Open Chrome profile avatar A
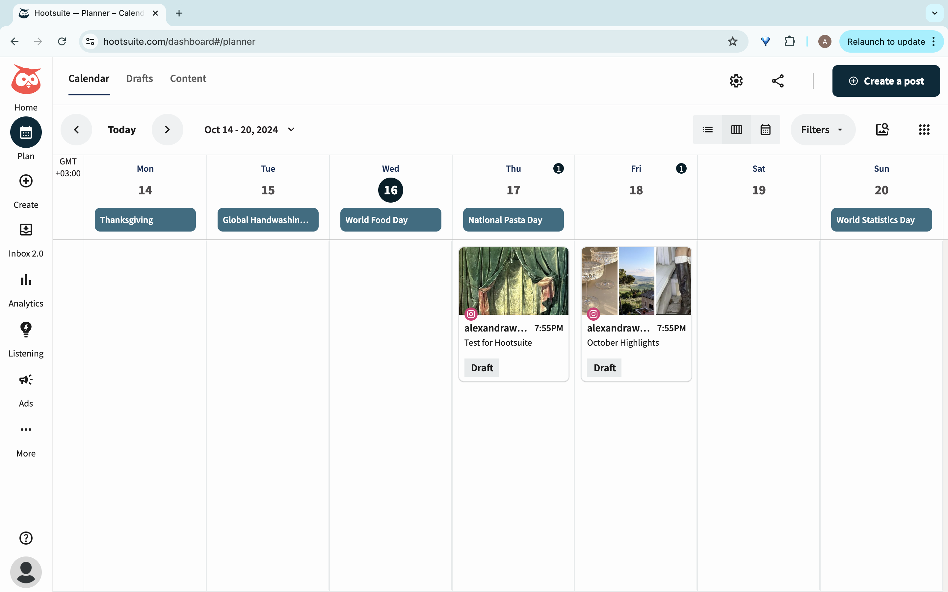The width and height of the screenshot is (948, 592). pos(825,41)
